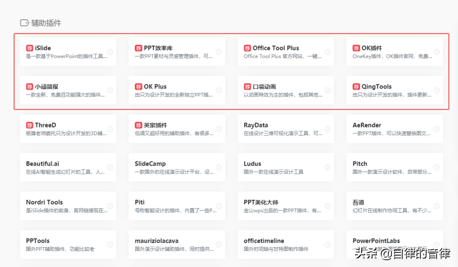Click the arrow icon on PPT效率库 card
Viewport: 458px width, 267px height.
tap(219, 52)
